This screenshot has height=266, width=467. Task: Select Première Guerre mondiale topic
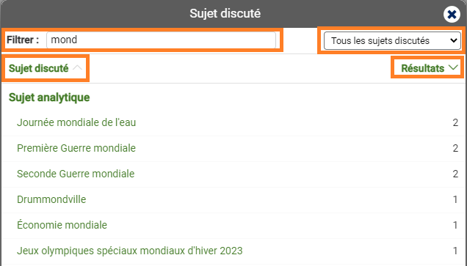coord(76,148)
